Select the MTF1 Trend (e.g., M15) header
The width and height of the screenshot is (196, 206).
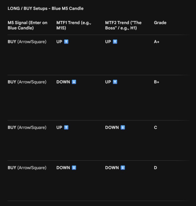(74, 25)
